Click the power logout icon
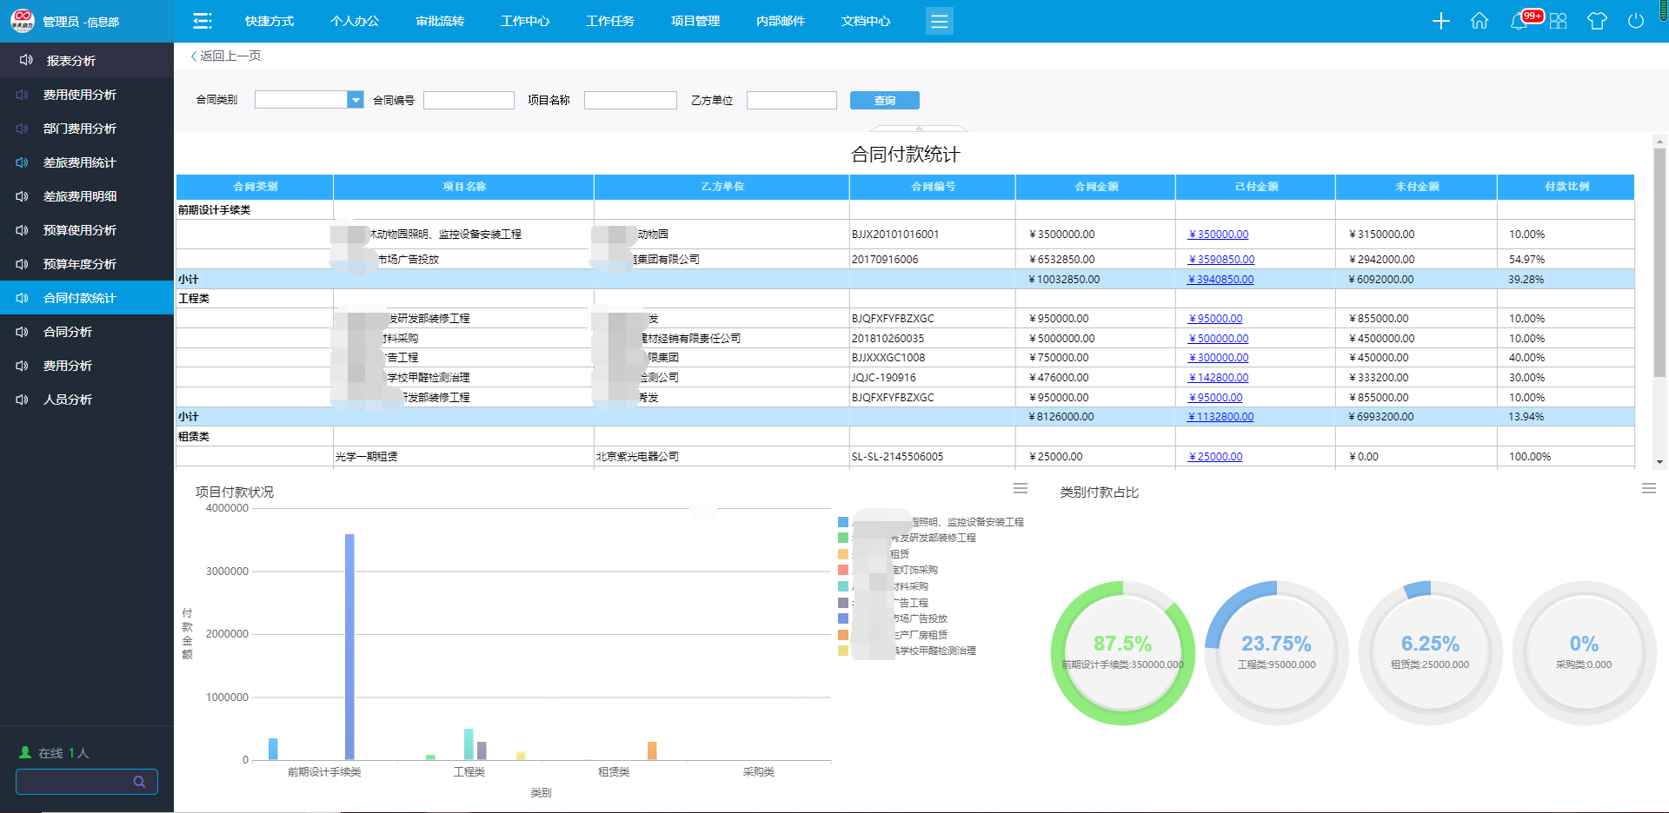The width and height of the screenshot is (1669, 813). pos(1635,21)
